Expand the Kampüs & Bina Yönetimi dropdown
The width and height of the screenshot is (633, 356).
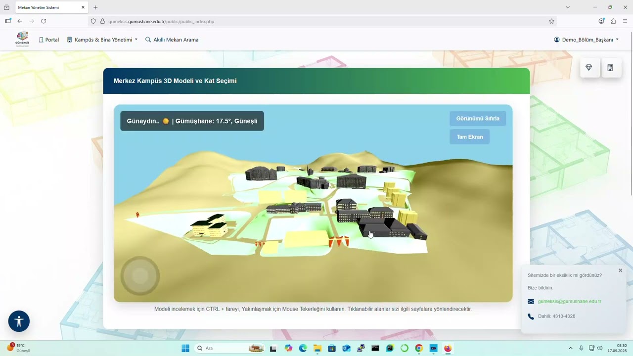coord(102,40)
